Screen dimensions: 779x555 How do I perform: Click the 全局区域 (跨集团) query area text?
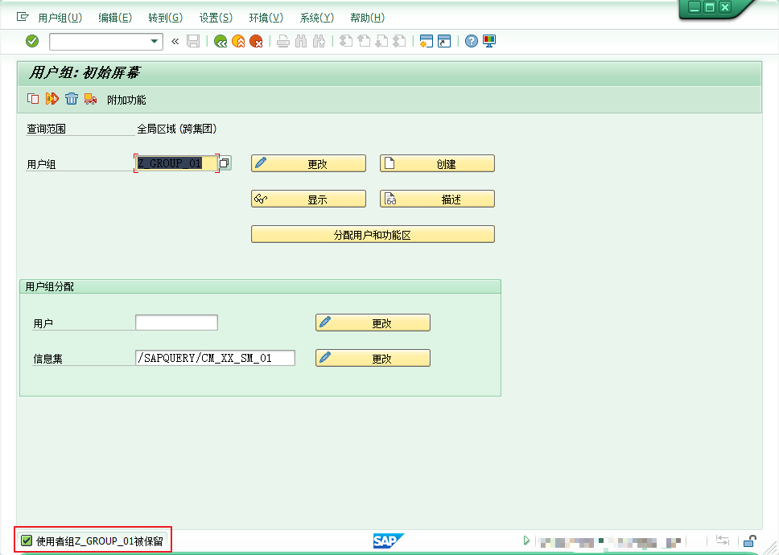tap(177, 129)
